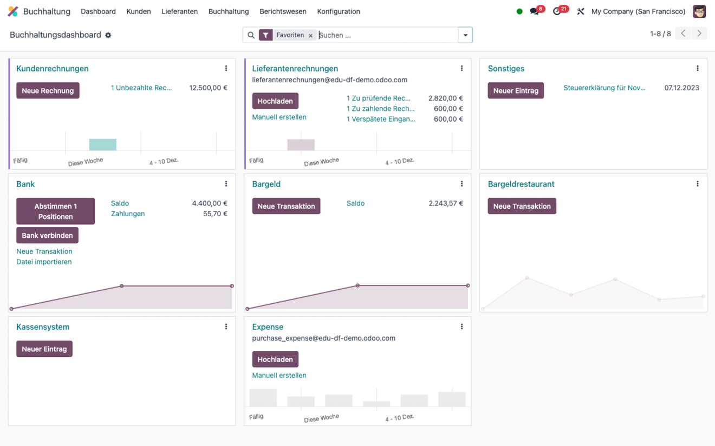
Task: Click the Odoo Buchhaltung app logo
Action: click(x=13, y=11)
